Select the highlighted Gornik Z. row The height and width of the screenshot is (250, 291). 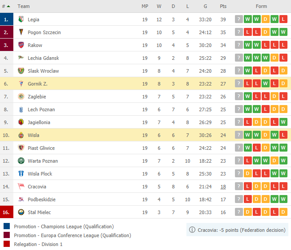point(145,84)
